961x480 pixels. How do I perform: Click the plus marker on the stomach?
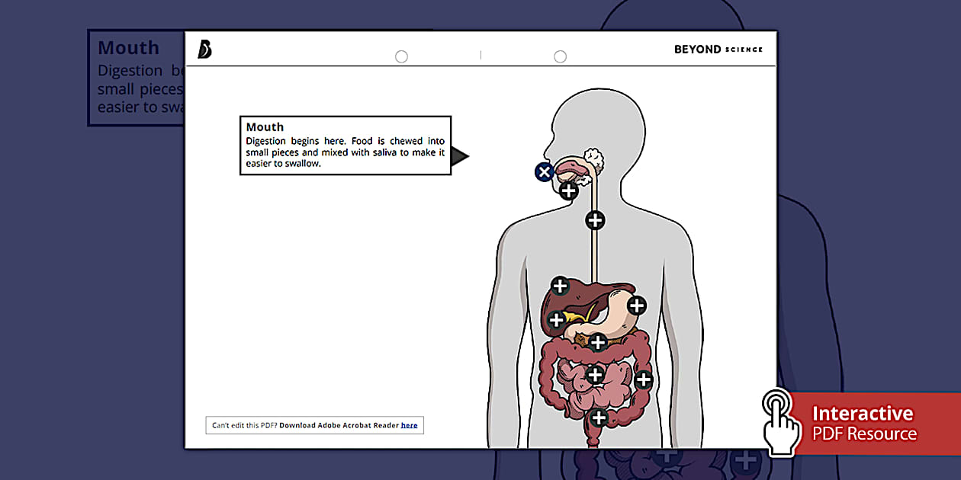pos(637,307)
